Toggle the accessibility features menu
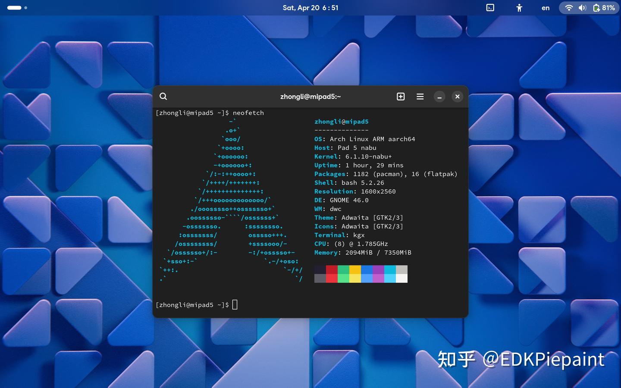This screenshot has height=388, width=621. pyautogui.click(x=519, y=7)
